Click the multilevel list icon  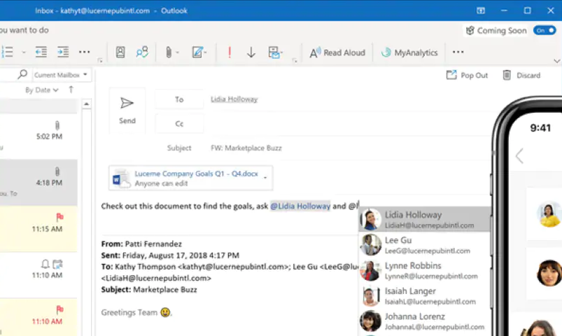(x=7, y=52)
